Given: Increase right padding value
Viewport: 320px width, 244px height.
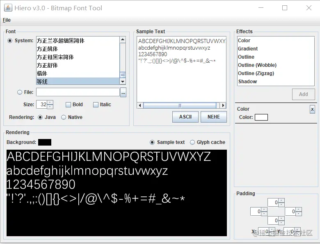Looking at the screenshot, I should [x=299, y=210].
